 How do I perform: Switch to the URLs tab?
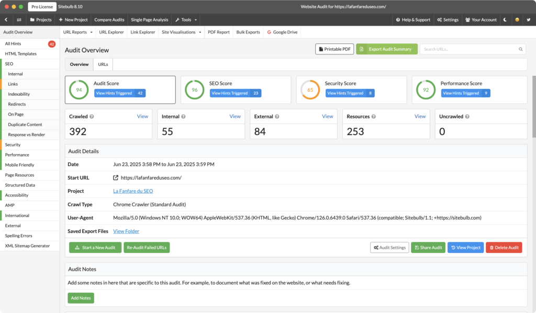(x=103, y=64)
